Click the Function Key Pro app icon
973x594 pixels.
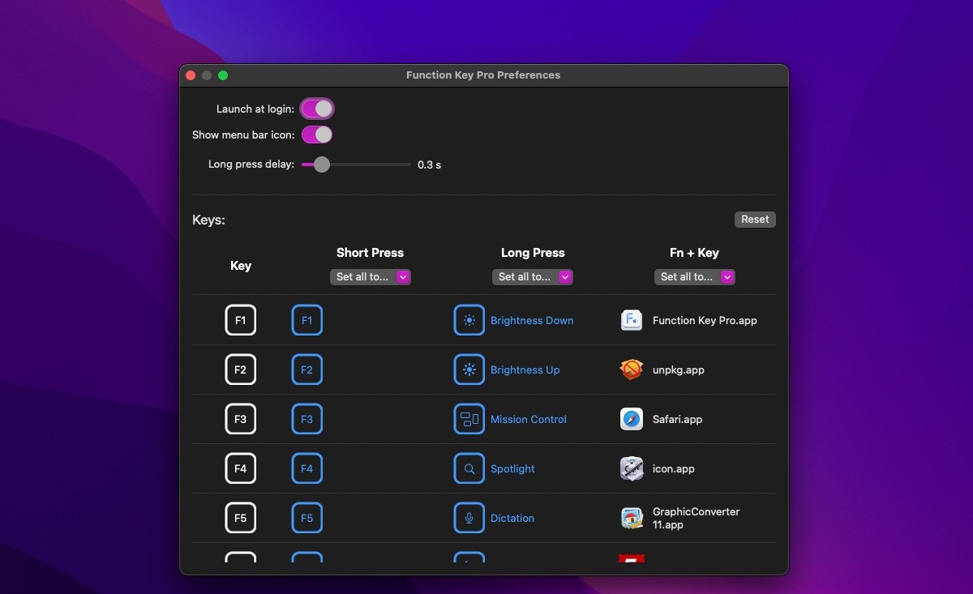point(632,320)
